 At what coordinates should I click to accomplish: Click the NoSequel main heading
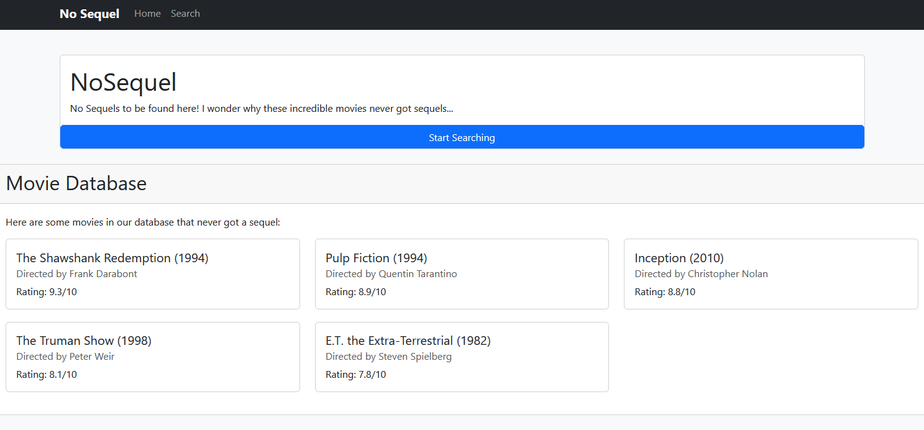124,83
